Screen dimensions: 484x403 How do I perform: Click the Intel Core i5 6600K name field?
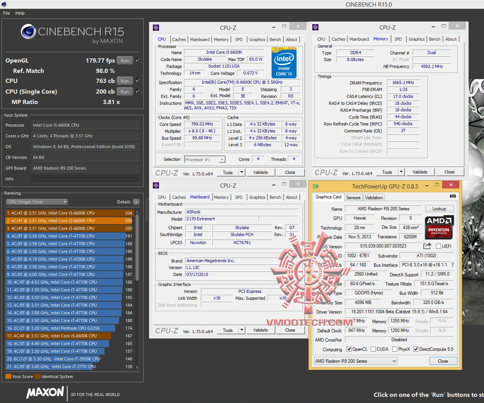[x=224, y=52]
